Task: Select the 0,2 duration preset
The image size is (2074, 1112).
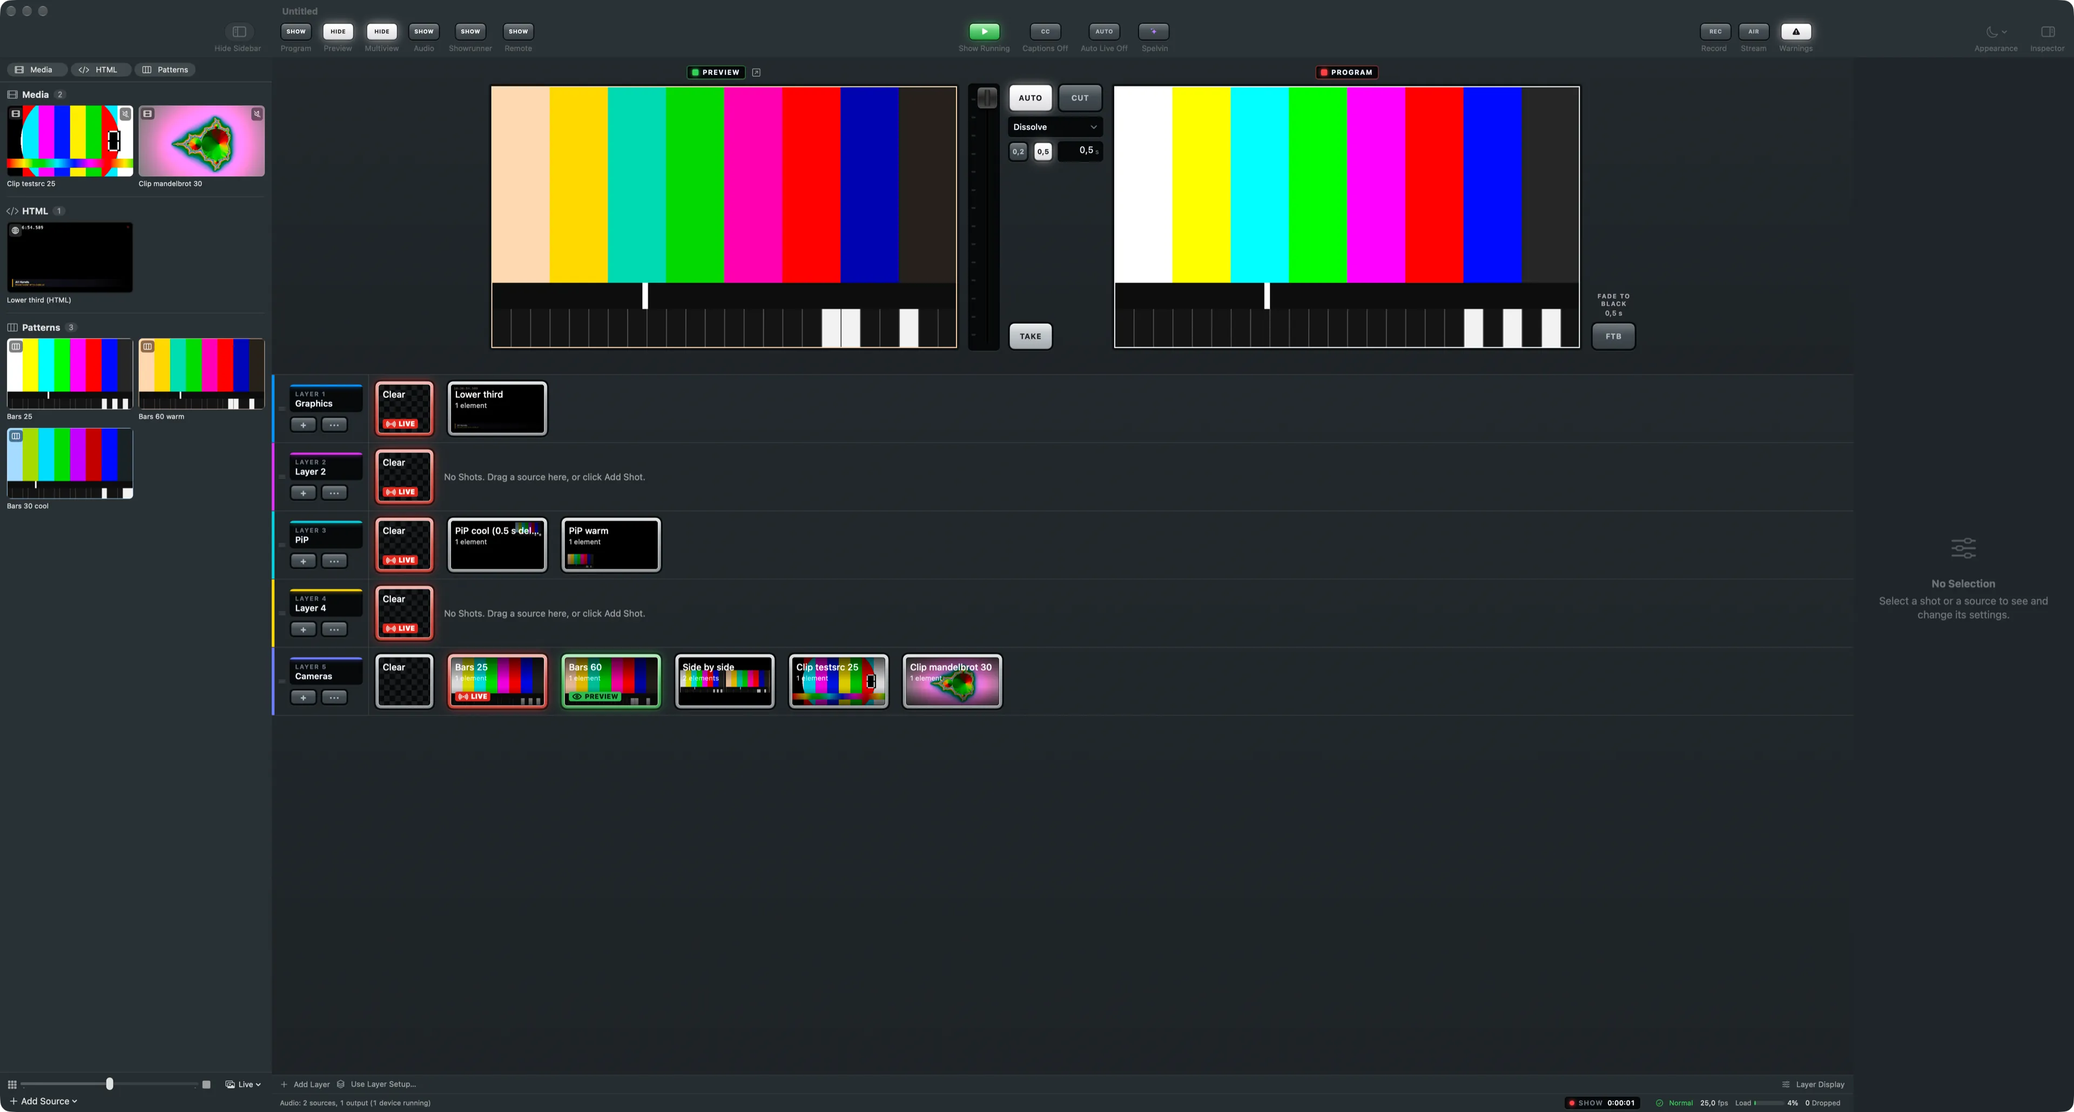Action: (x=1019, y=151)
